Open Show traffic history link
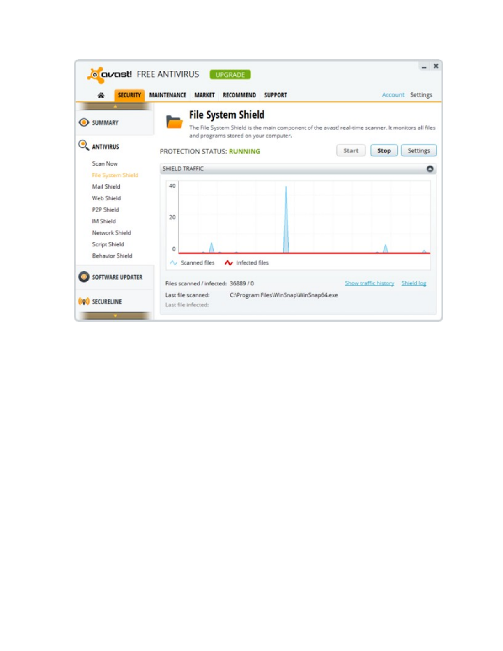Viewport: 503px width, 651px height. click(369, 283)
